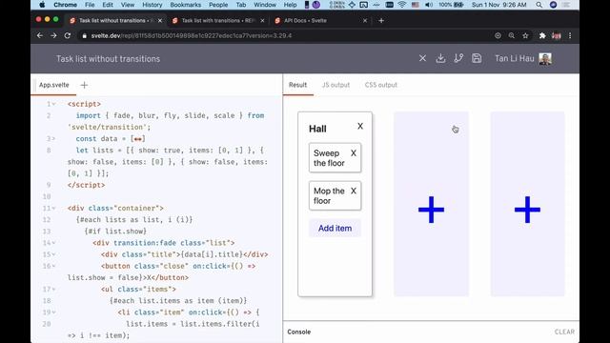The width and height of the screenshot is (610, 343).
Task: Click the save icon in REPL header
Action: coord(477,58)
